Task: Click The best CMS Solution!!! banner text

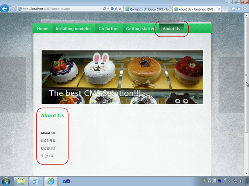Action: pos(95,93)
